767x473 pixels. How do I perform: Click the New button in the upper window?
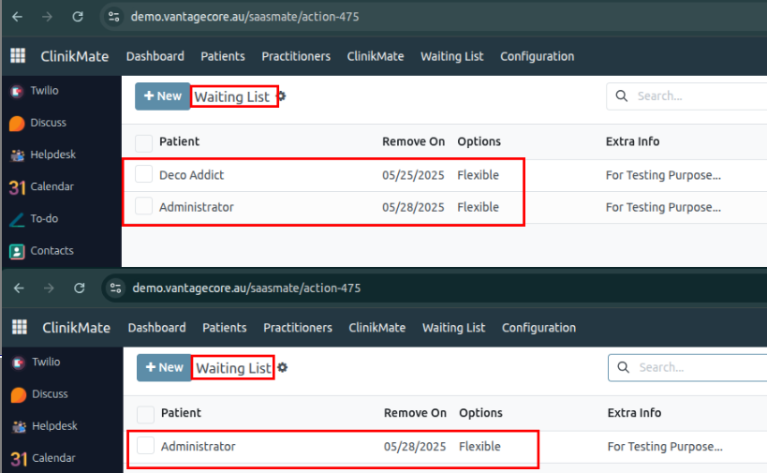(x=162, y=96)
